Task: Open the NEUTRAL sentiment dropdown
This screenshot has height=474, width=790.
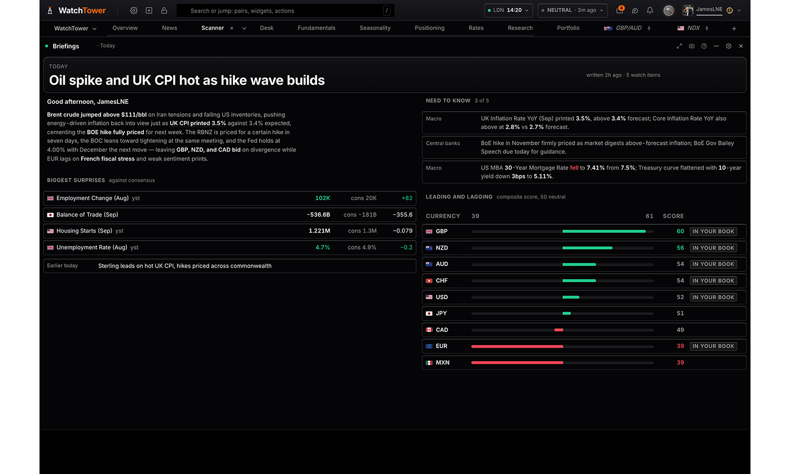Action: coord(572,11)
